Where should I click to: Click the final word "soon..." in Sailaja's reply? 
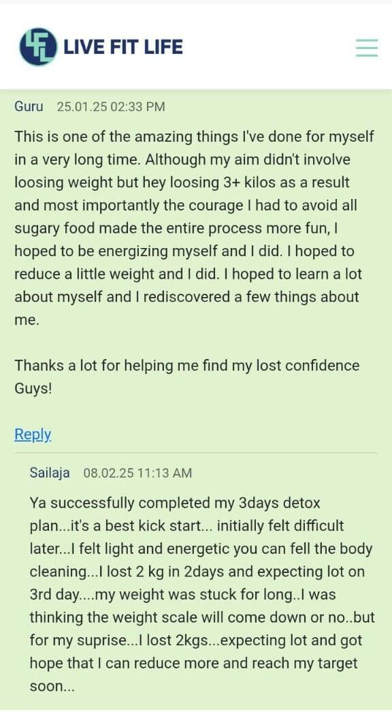(52, 687)
